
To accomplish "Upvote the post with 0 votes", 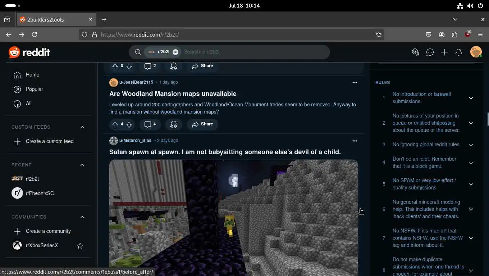I will click(x=115, y=66).
